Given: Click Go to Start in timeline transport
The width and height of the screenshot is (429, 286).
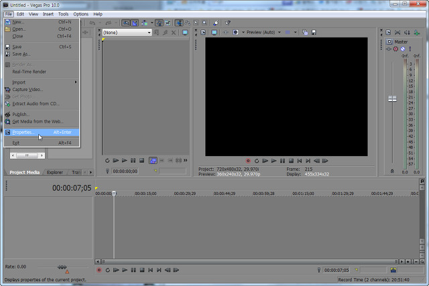Looking at the screenshot, I should 150,270.
